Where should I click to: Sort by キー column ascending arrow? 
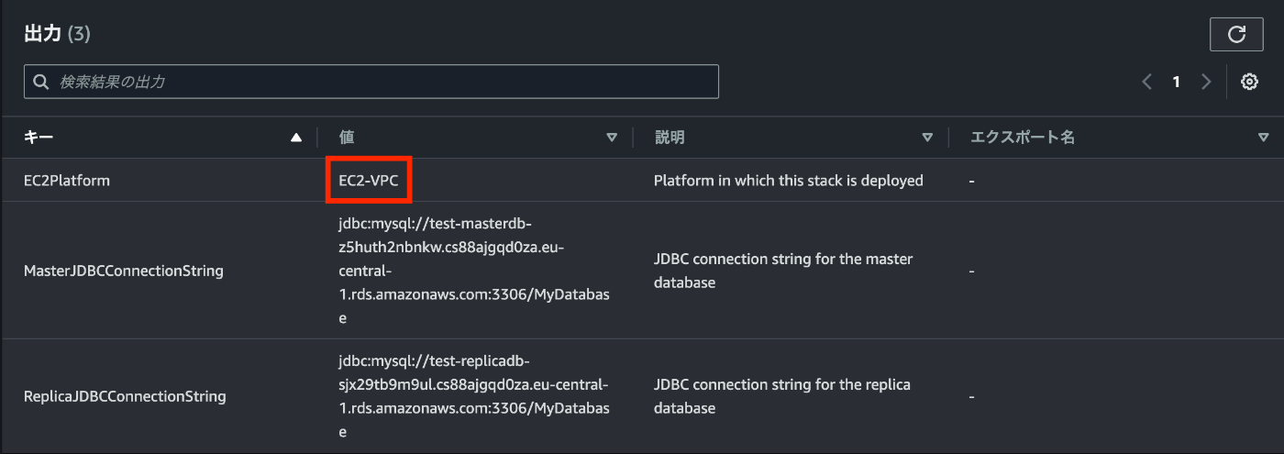click(295, 138)
